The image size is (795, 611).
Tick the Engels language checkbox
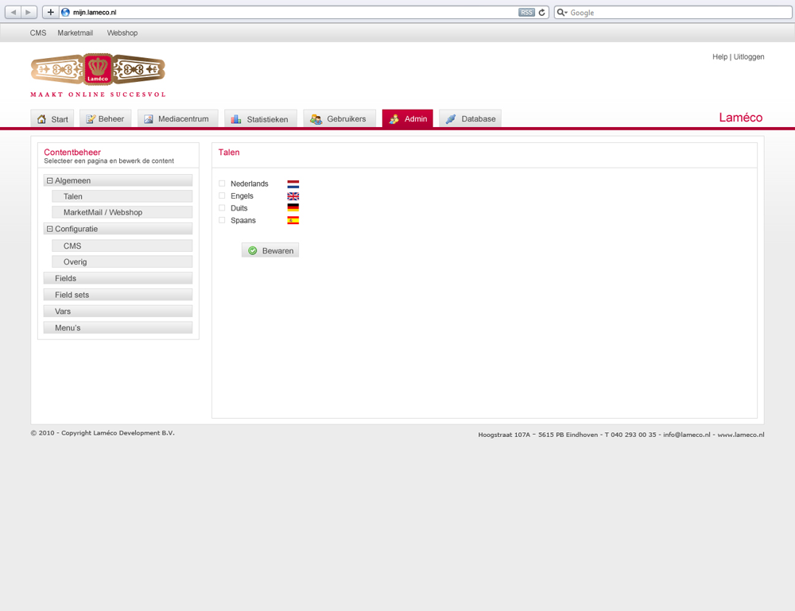coord(222,195)
